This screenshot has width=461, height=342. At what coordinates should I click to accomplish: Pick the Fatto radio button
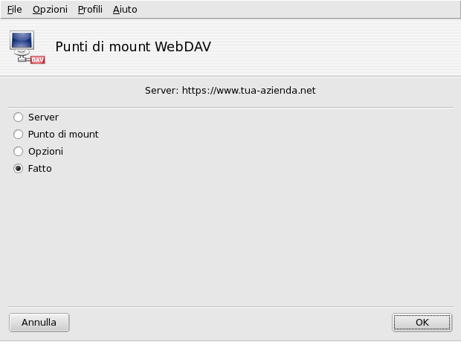[x=19, y=169]
